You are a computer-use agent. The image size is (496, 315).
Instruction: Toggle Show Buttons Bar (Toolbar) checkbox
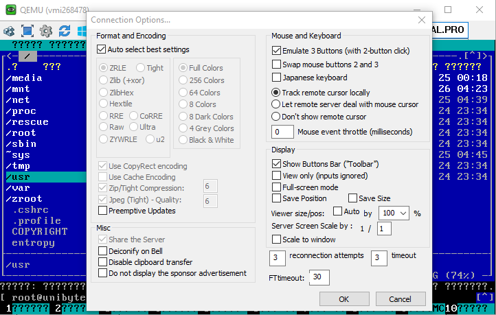[277, 164]
